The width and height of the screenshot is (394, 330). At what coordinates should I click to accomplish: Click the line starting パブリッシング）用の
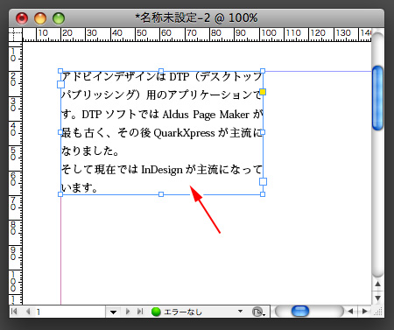(161, 95)
